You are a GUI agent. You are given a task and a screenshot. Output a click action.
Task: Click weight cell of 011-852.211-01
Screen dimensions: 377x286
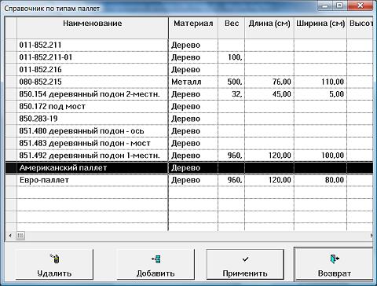[232, 57]
